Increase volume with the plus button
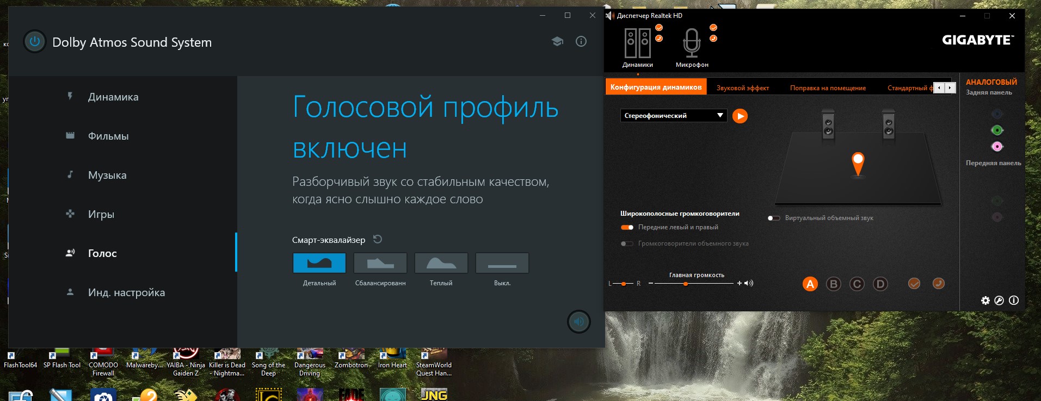The image size is (1041, 401). pos(740,283)
